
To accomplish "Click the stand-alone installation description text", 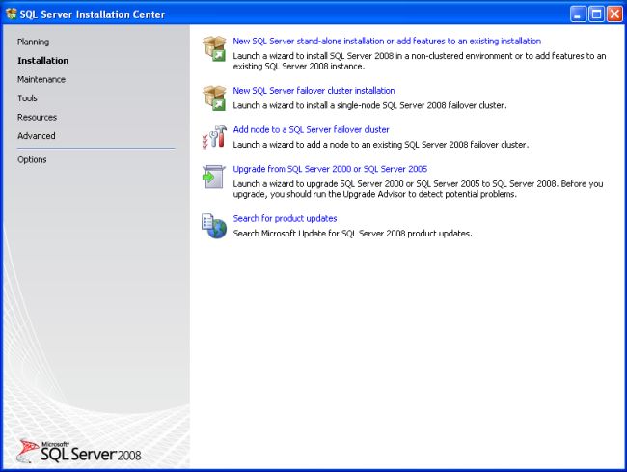I will pos(420,61).
